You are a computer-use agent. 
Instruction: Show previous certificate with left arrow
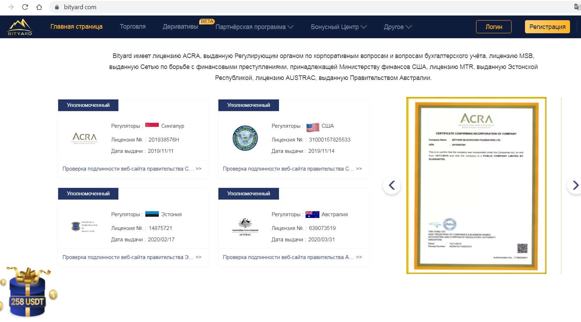[x=392, y=185]
